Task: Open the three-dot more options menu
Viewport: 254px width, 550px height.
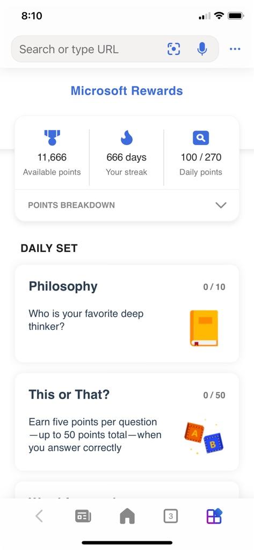Action: click(235, 49)
